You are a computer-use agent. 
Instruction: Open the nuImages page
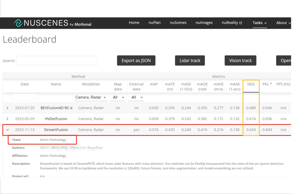tap(204, 23)
